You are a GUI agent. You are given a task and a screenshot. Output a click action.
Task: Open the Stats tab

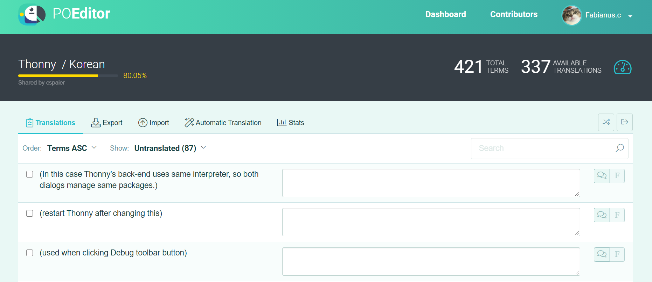(x=290, y=123)
